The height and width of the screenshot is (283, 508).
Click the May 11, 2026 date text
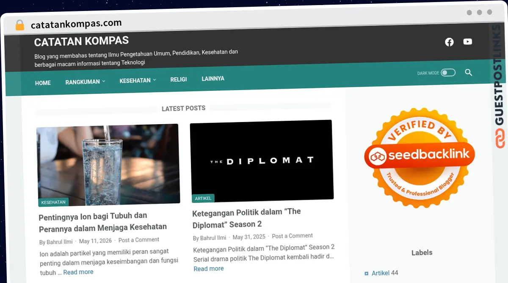click(95, 241)
